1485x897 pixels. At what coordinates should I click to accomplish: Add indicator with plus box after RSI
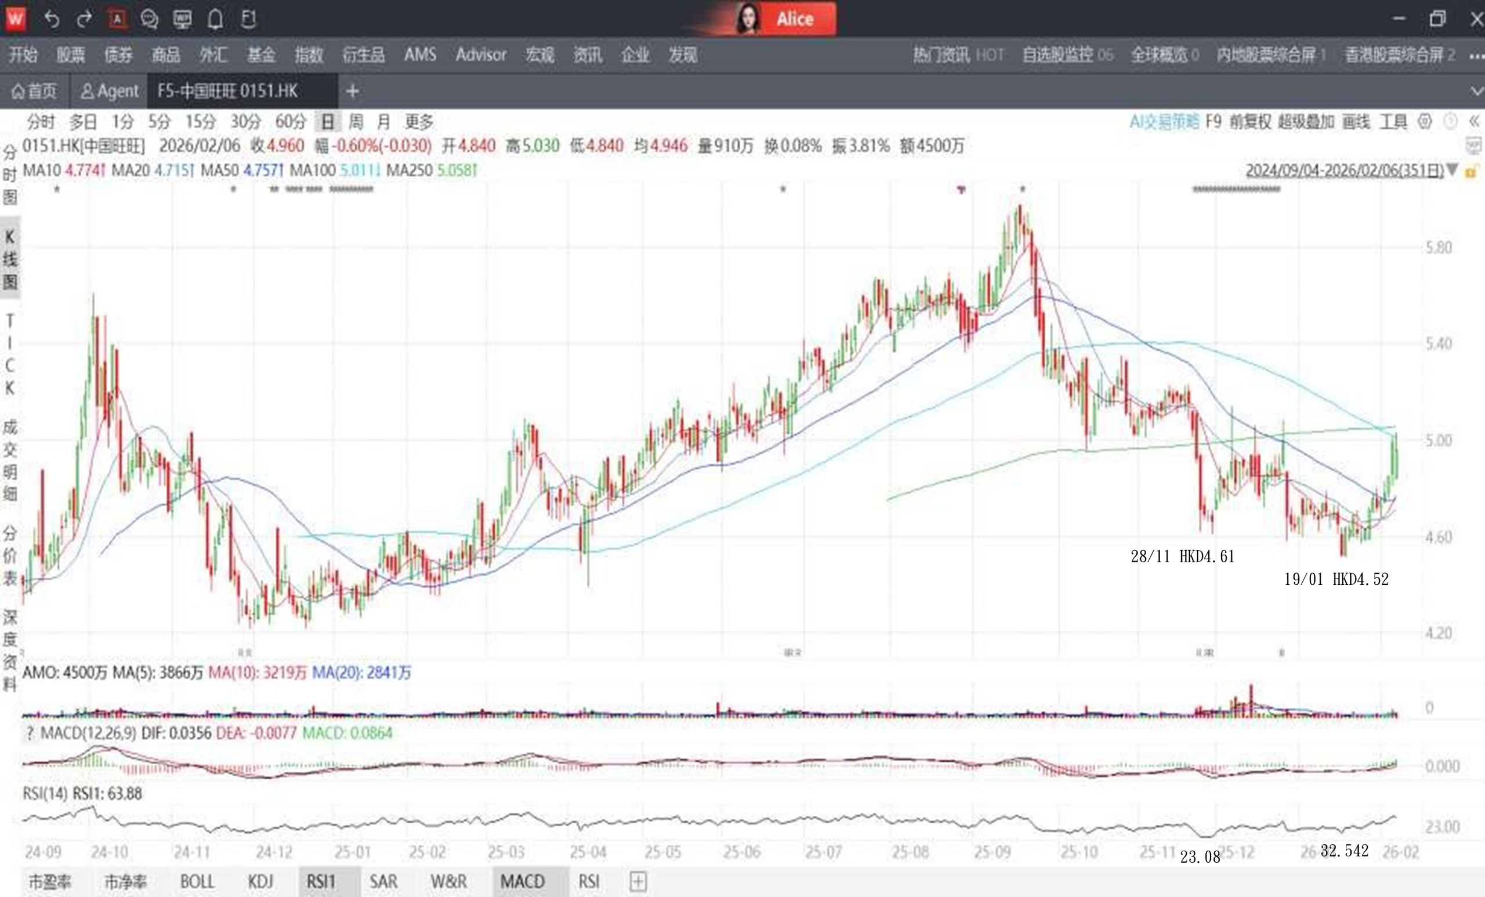[x=638, y=881]
